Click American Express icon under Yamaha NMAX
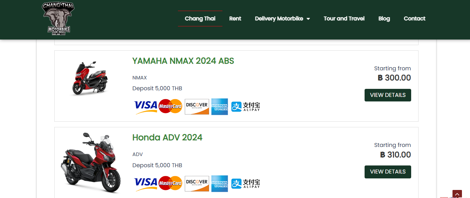The height and width of the screenshot is (198, 470). [220, 107]
